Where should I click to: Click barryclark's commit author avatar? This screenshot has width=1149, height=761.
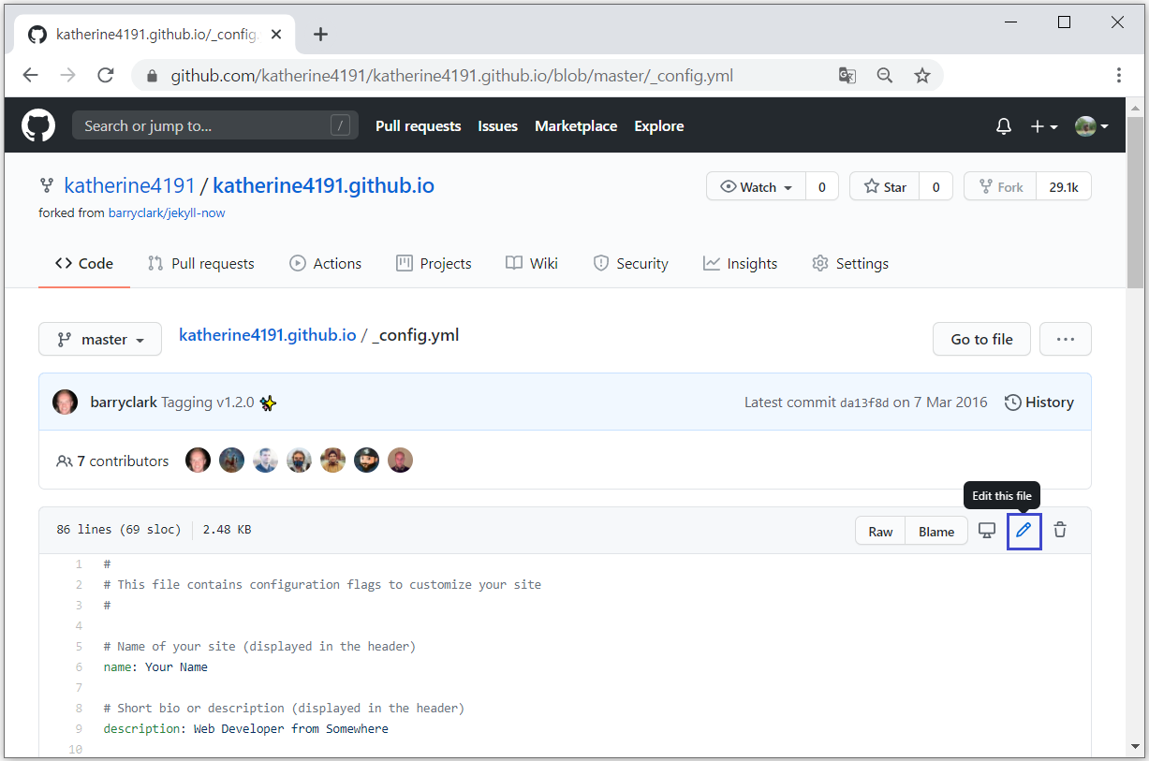(66, 402)
